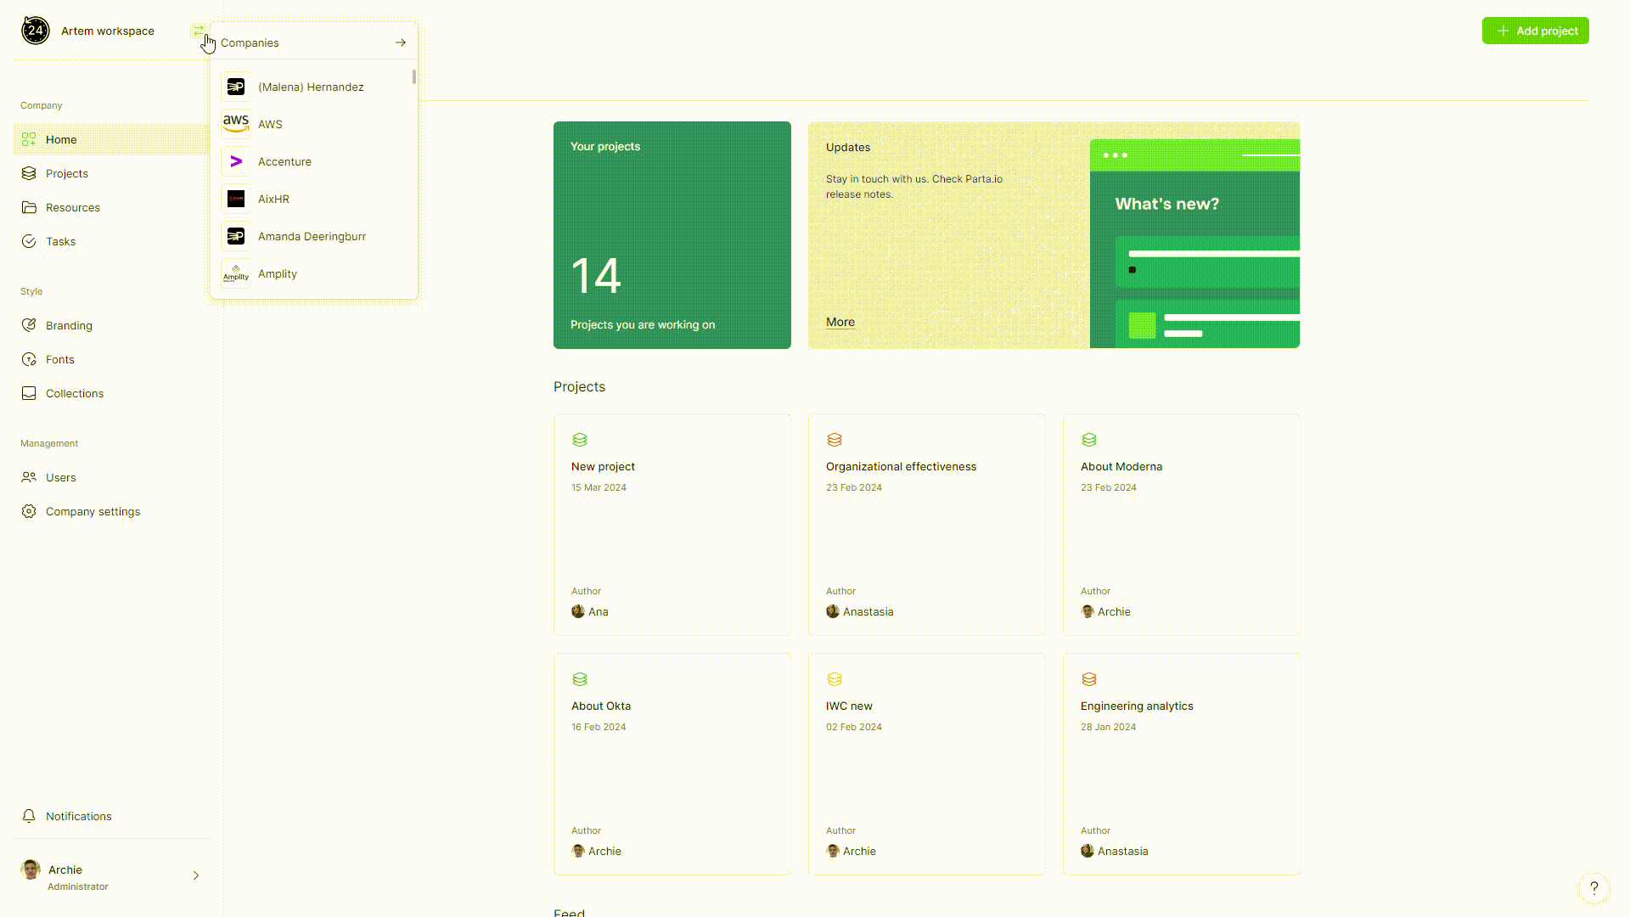1630x917 pixels.
Task: Click the Add project button
Action: click(x=1535, y=31)
